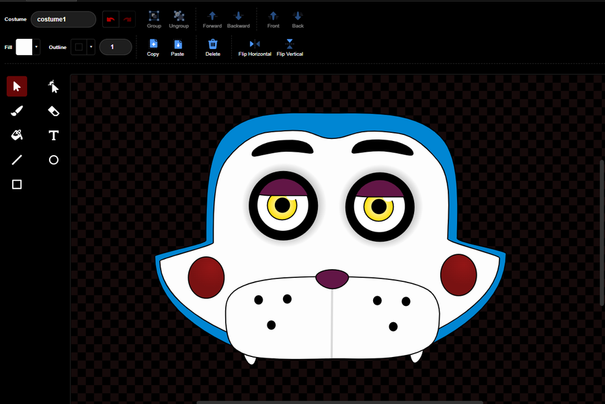Select the right red cheek shape
605x404 pixels.
click(458, 275)
